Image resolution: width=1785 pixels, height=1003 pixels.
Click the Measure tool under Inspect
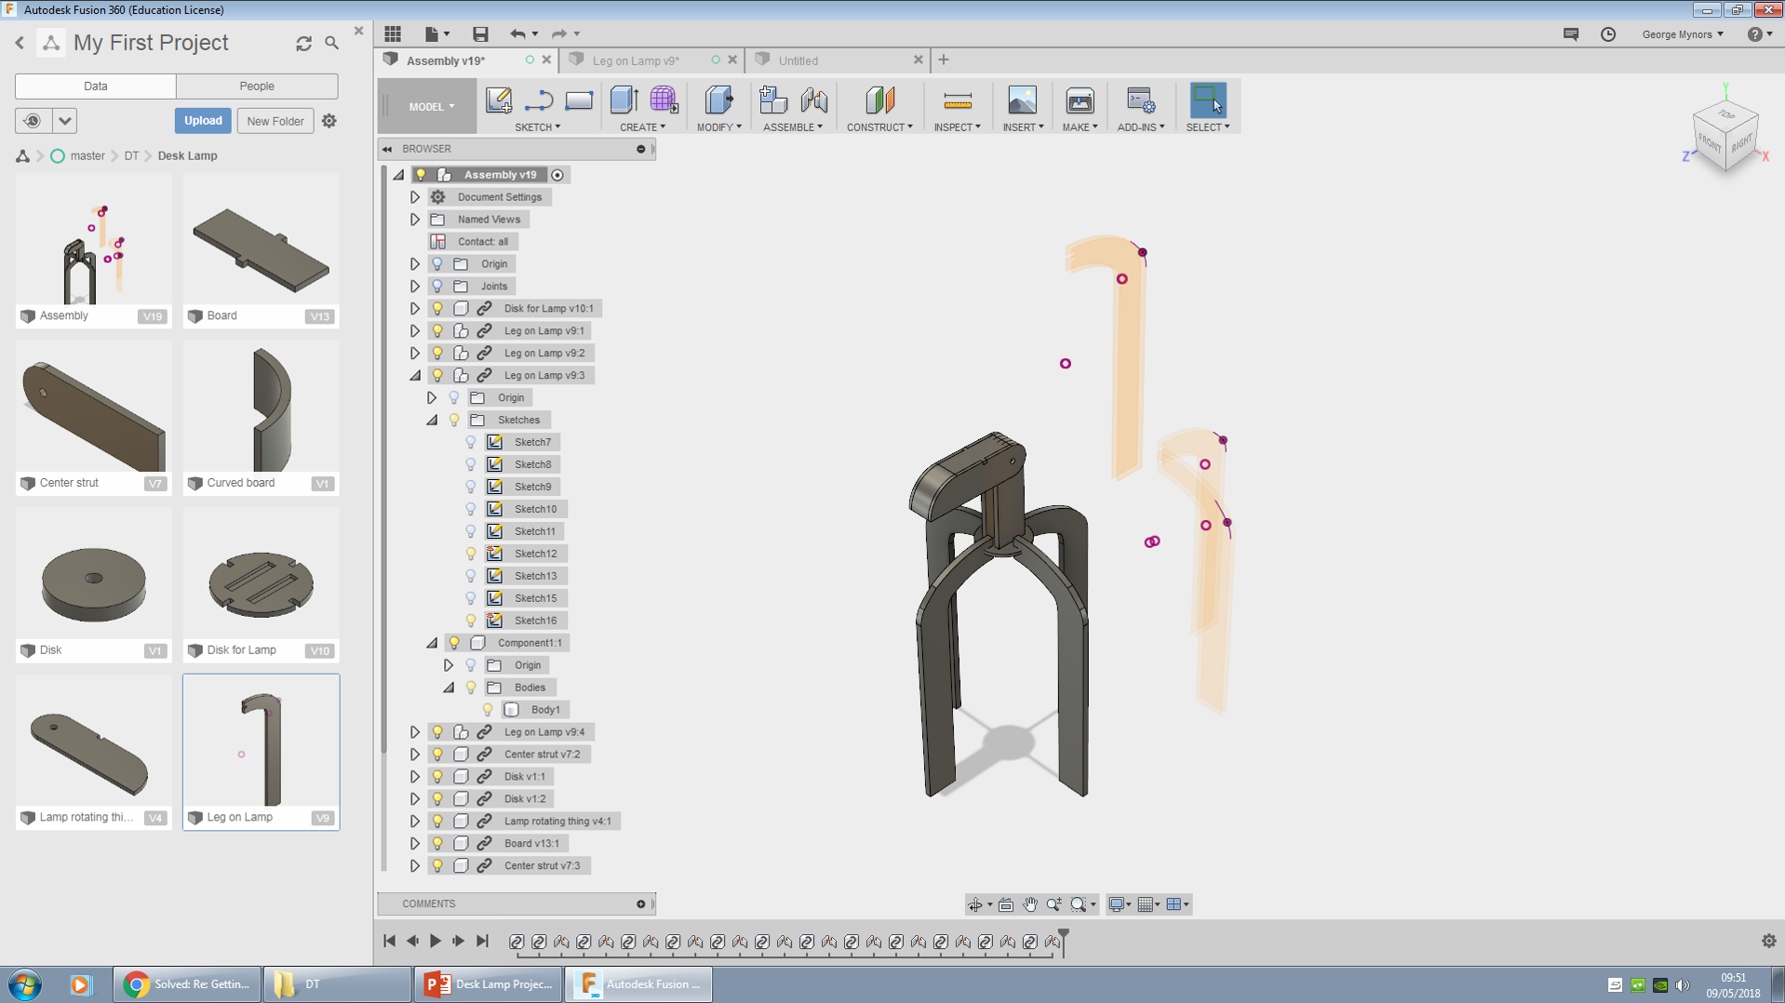[x=957, y=100]
